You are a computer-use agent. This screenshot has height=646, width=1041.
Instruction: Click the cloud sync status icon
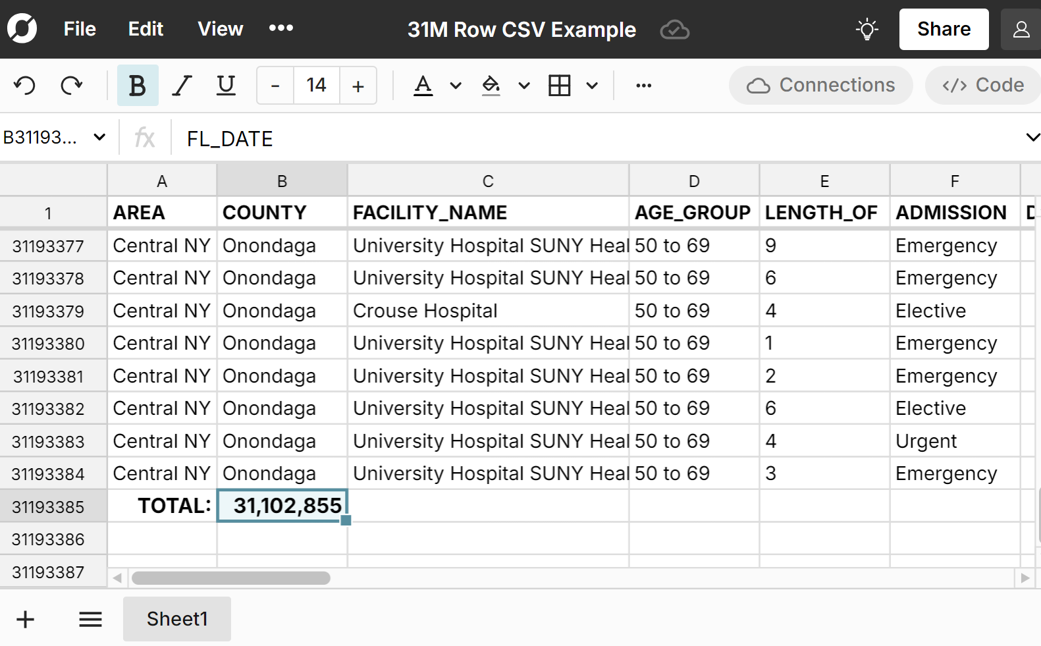click(674, 30)
